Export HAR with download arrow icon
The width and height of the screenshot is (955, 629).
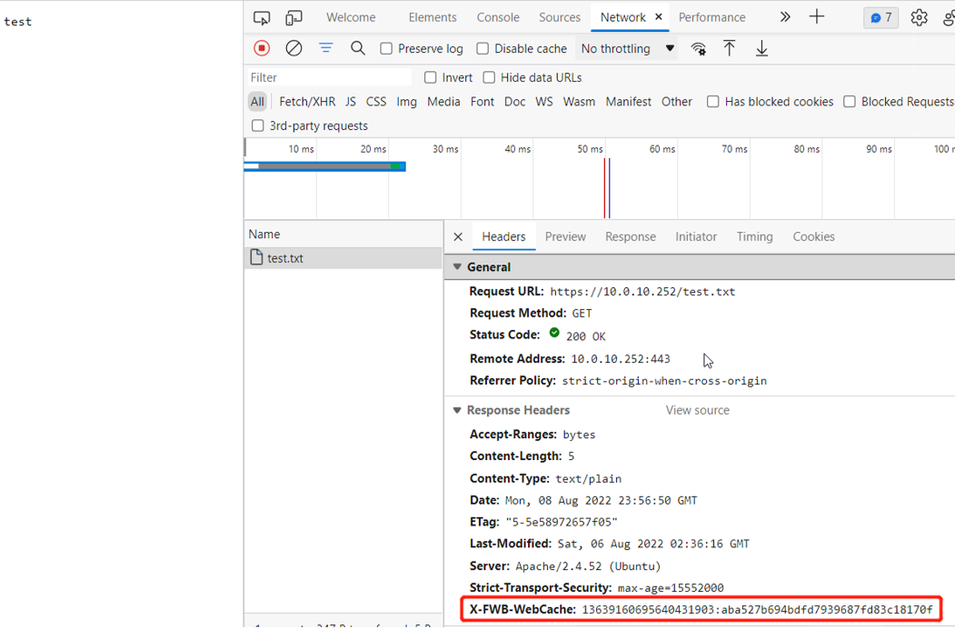[761, 48]
